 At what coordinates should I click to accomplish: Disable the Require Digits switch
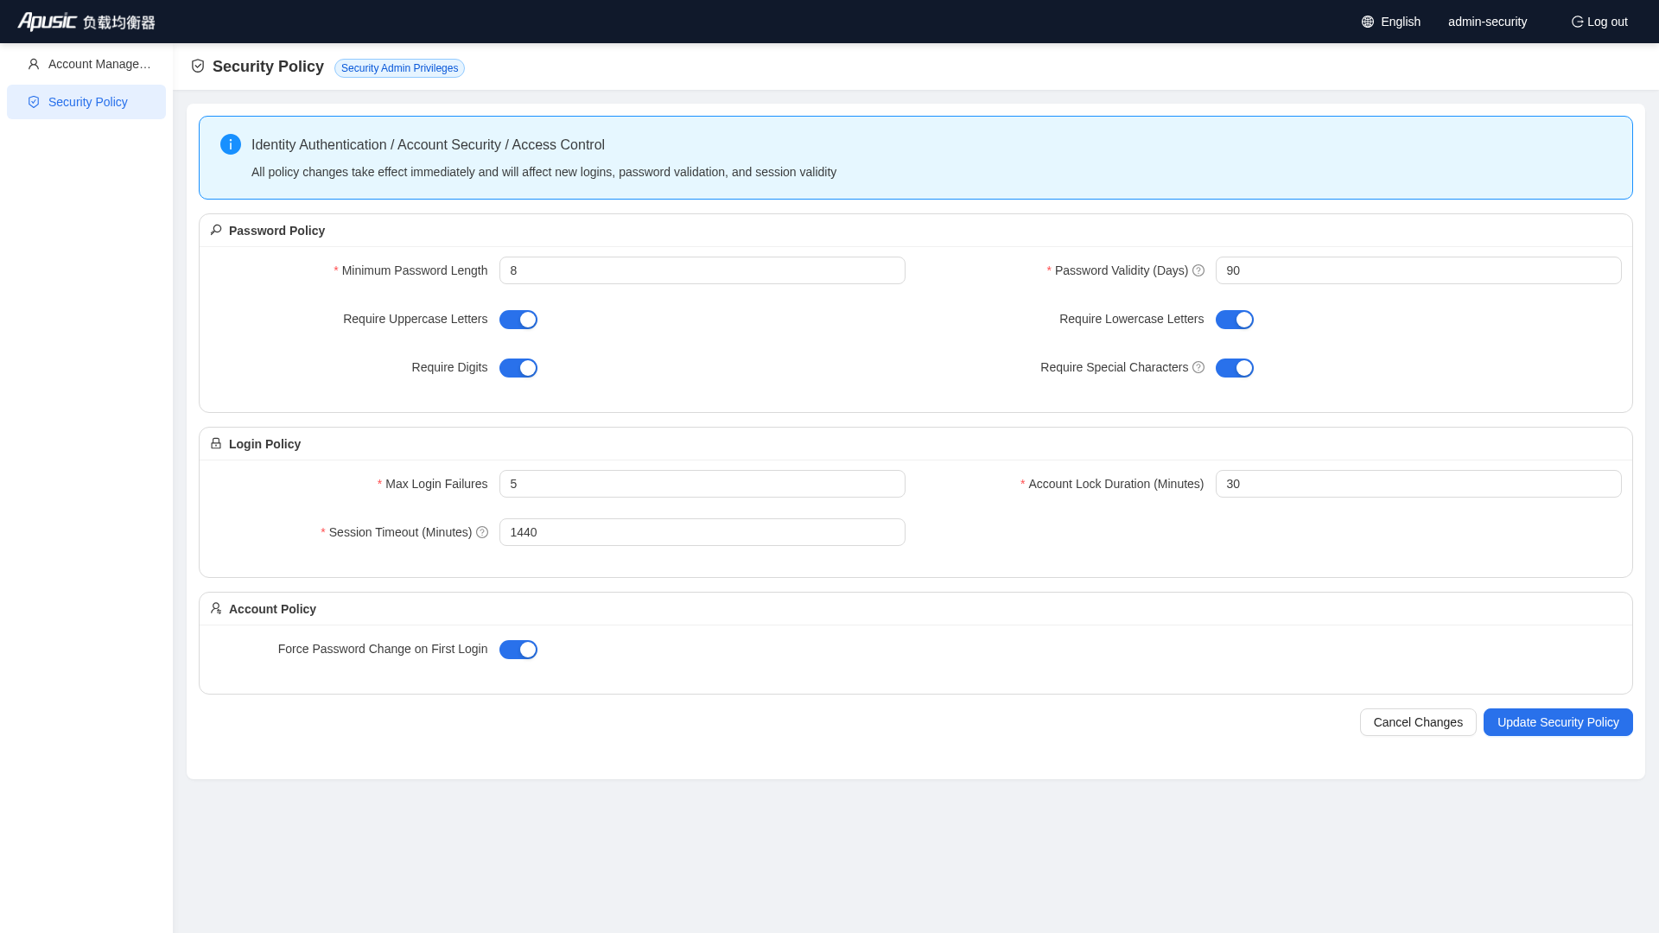(x=518, y=368)
